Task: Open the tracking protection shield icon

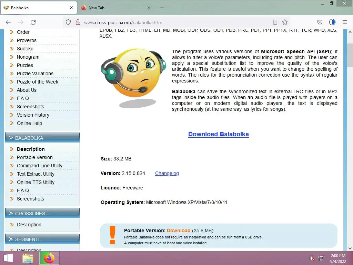Action: click(x=68, y=22)
